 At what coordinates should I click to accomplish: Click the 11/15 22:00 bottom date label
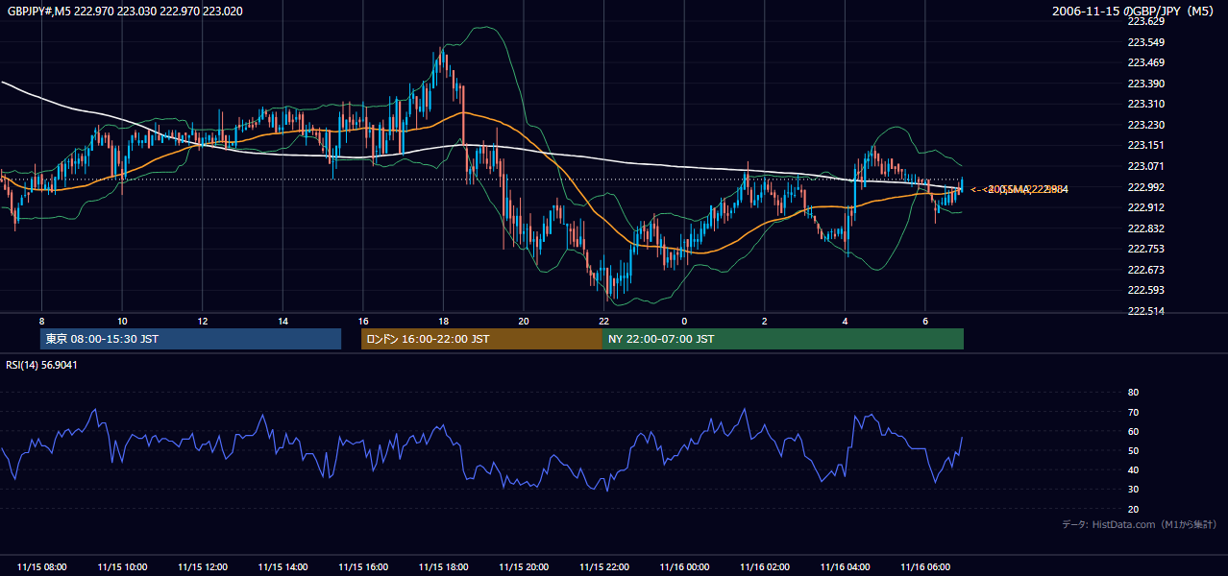tap(603, 567)
